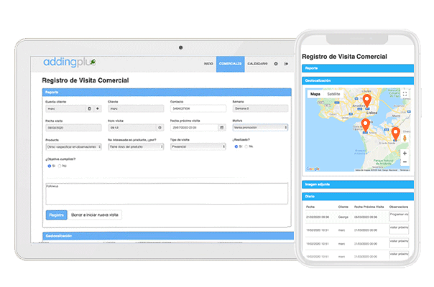The width and height of the screenshot is (434, 287).
Task: Click the addingplus logo on the tablet
Action: (x=70, y=62)
